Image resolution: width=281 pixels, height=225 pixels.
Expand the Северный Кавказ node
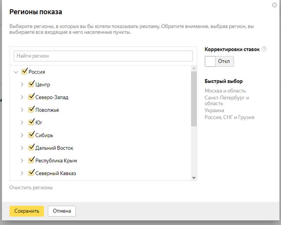pyautogui.click(x=22, y=173)
